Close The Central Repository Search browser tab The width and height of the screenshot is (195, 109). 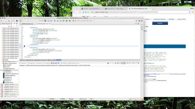[150, 9]
